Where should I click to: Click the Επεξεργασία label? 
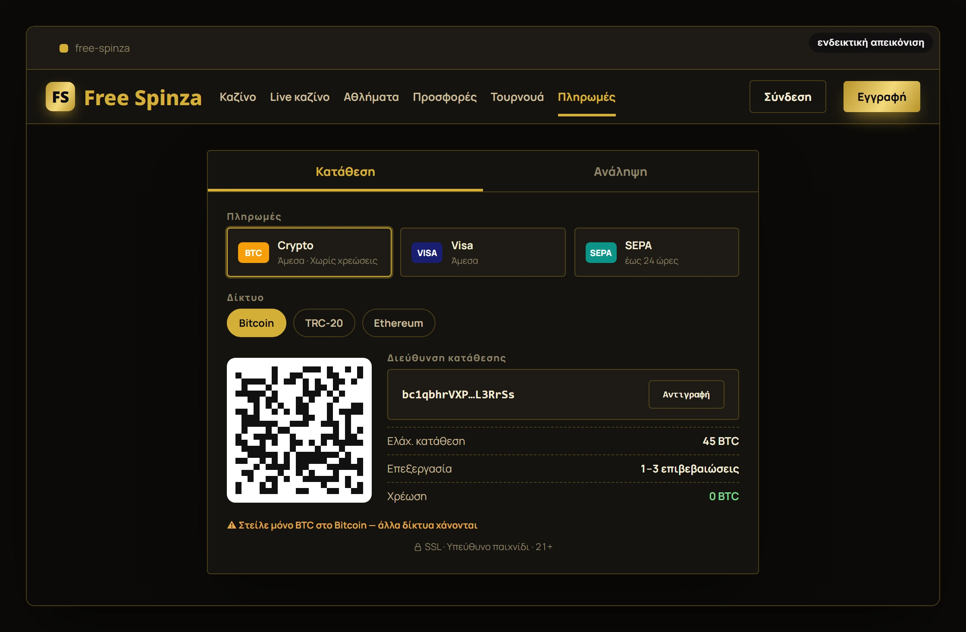[x=419, y=469]
